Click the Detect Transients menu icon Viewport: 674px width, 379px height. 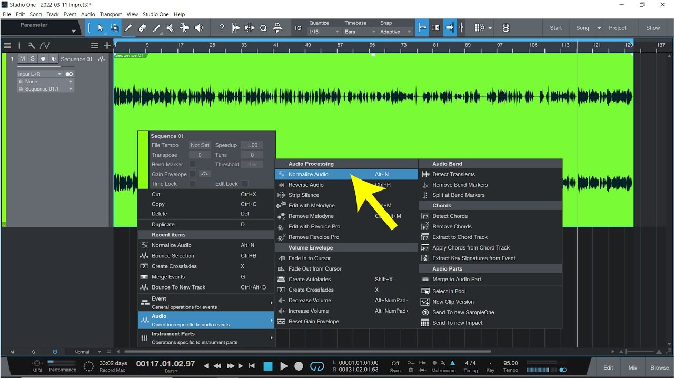(x=425, y=174)
